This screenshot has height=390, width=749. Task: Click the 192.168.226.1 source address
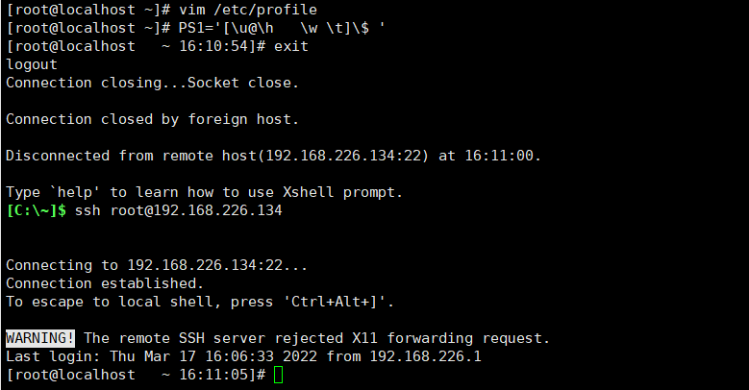click(426, 356)
